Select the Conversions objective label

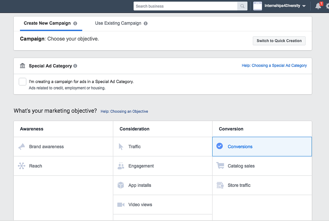point(240,147)
